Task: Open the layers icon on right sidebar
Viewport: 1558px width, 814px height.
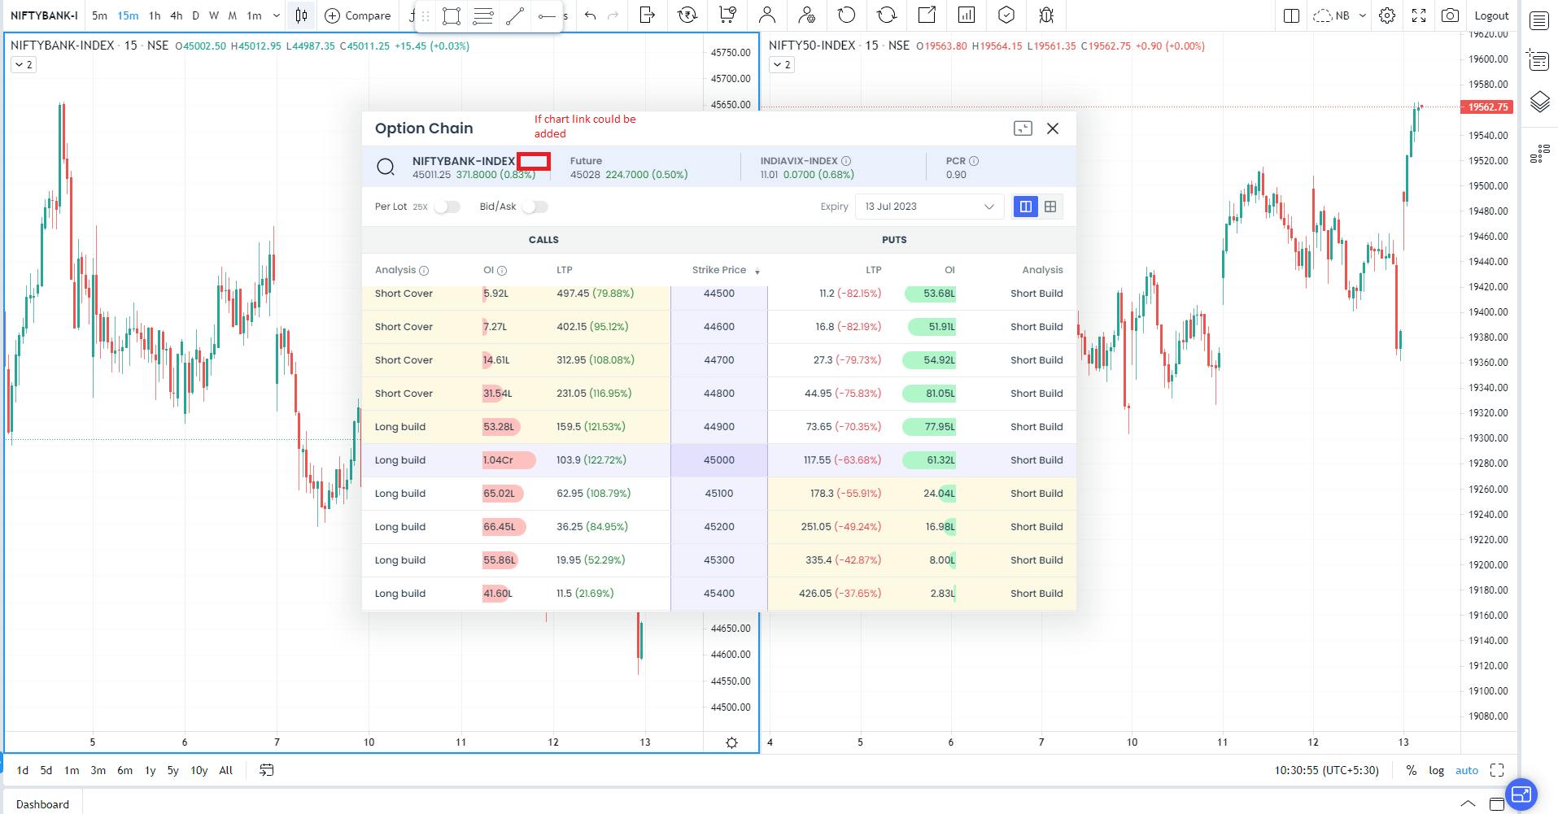Action: coord(1538,102)
